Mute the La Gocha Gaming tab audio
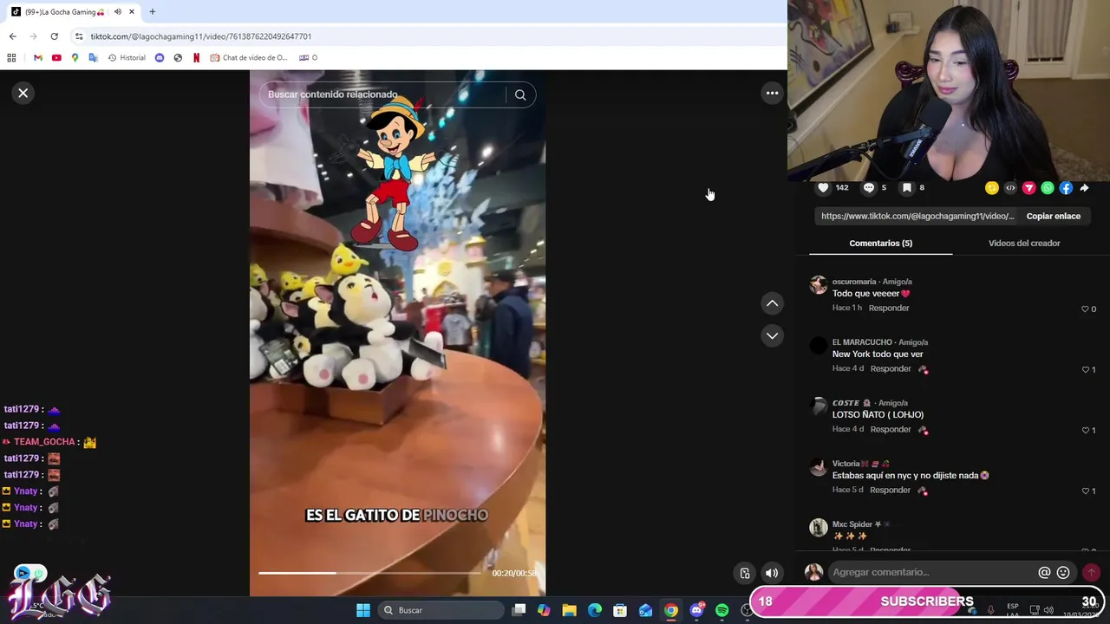 point(118,12)
